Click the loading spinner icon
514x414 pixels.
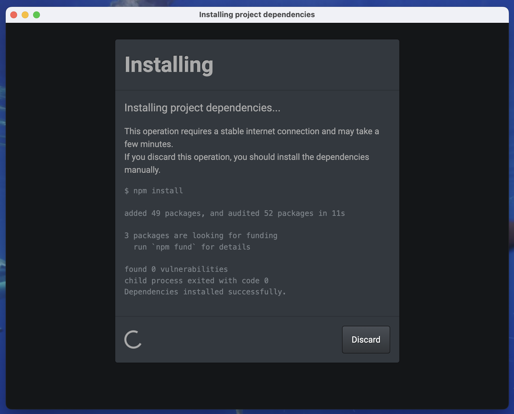[133, 339]
